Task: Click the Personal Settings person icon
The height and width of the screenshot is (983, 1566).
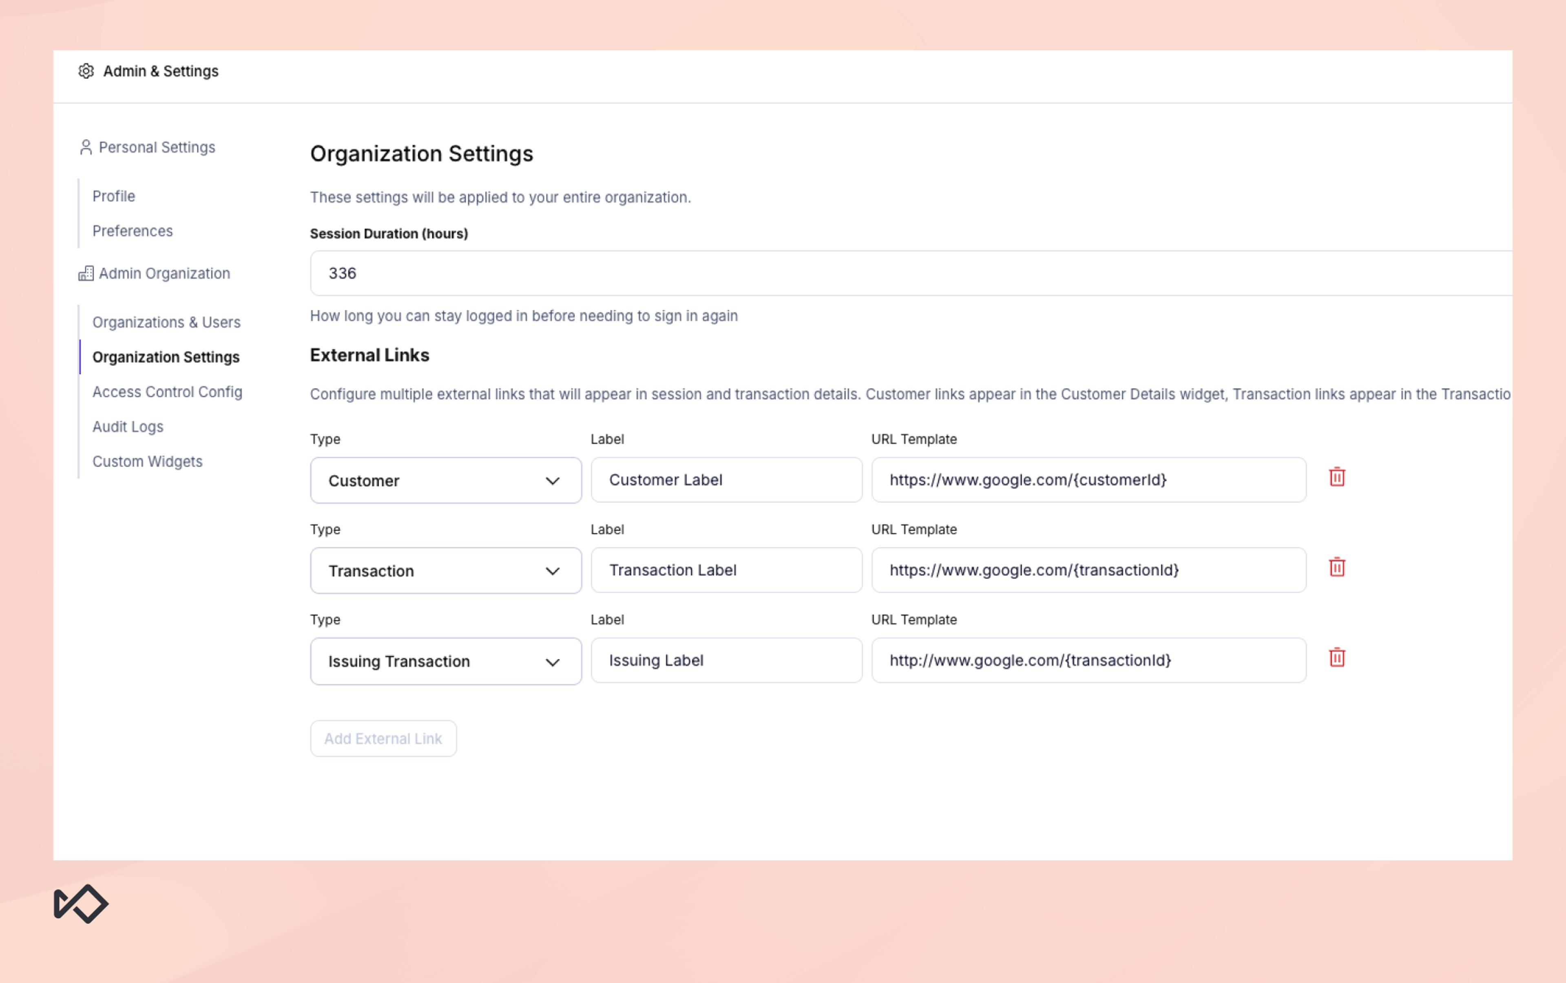Action: point(86,148)
